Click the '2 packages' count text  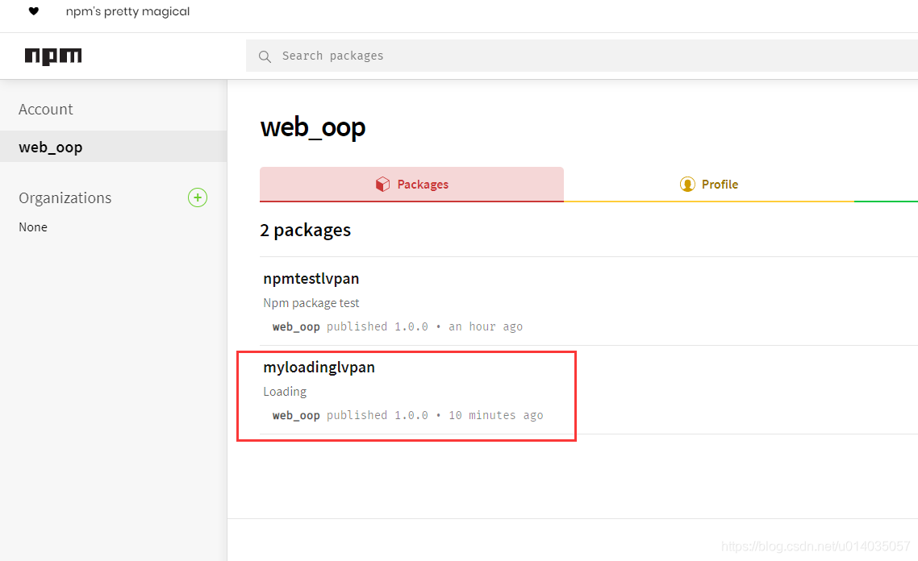pyautogui.click(x=305, y=230)
